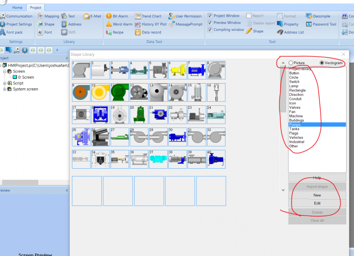Select Valves in the shape category list
Image resolution: width=354 pixels, height=256 pixels.
295,107
